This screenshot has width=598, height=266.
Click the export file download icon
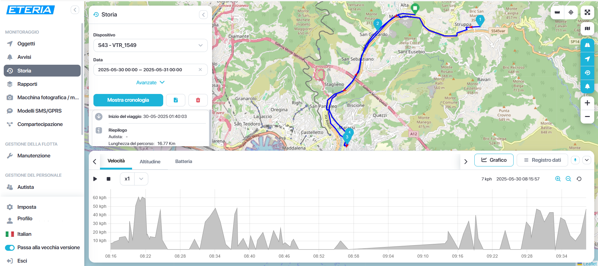coord(176,100)
